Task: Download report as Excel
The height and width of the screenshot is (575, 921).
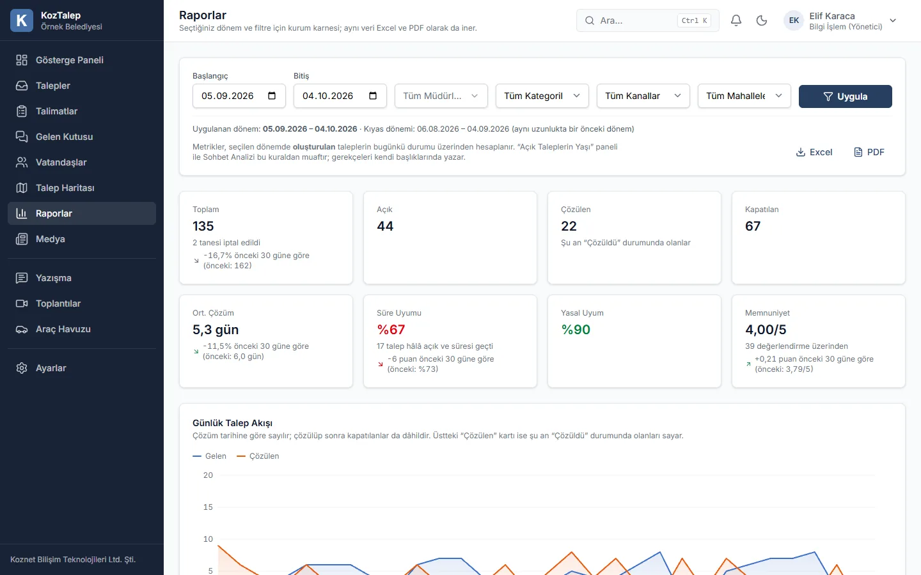Action: (x=814, y=152)
